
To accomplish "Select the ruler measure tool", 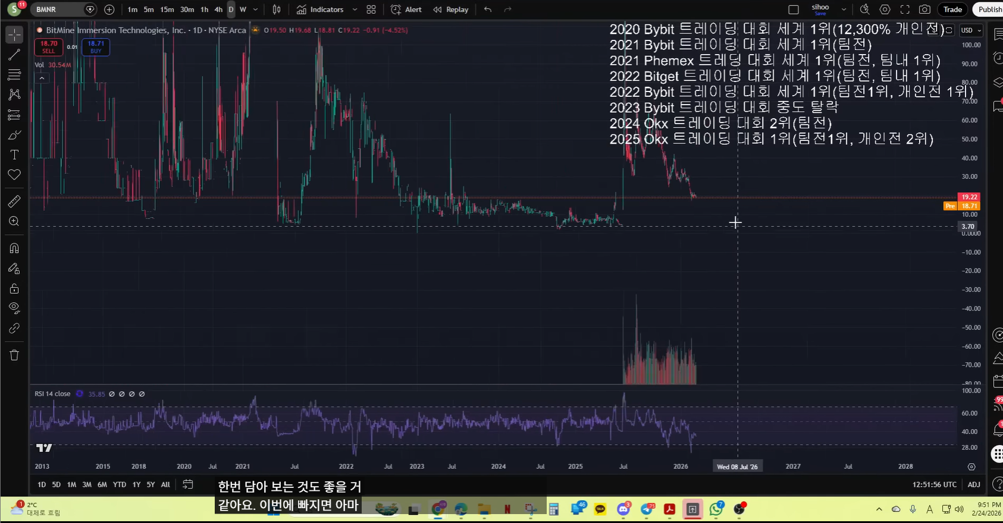I will pos(14,201).
